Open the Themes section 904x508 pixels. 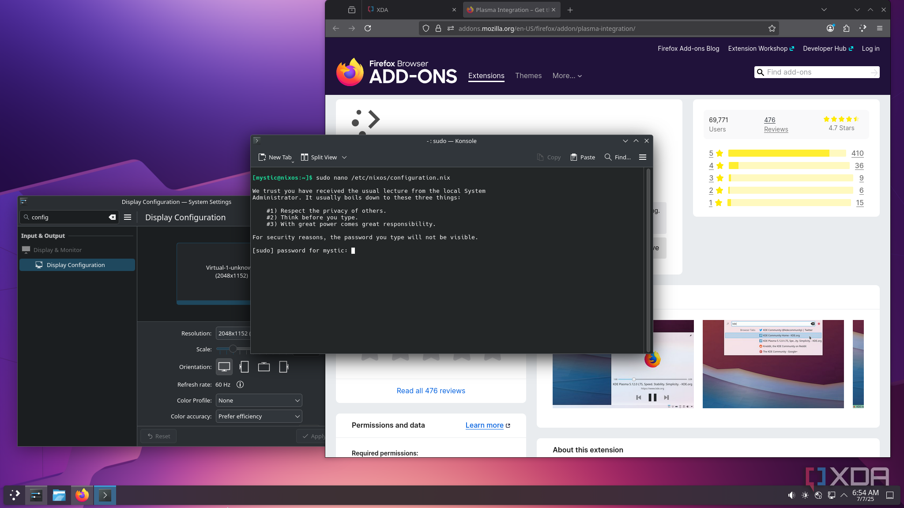pos(528,76)
